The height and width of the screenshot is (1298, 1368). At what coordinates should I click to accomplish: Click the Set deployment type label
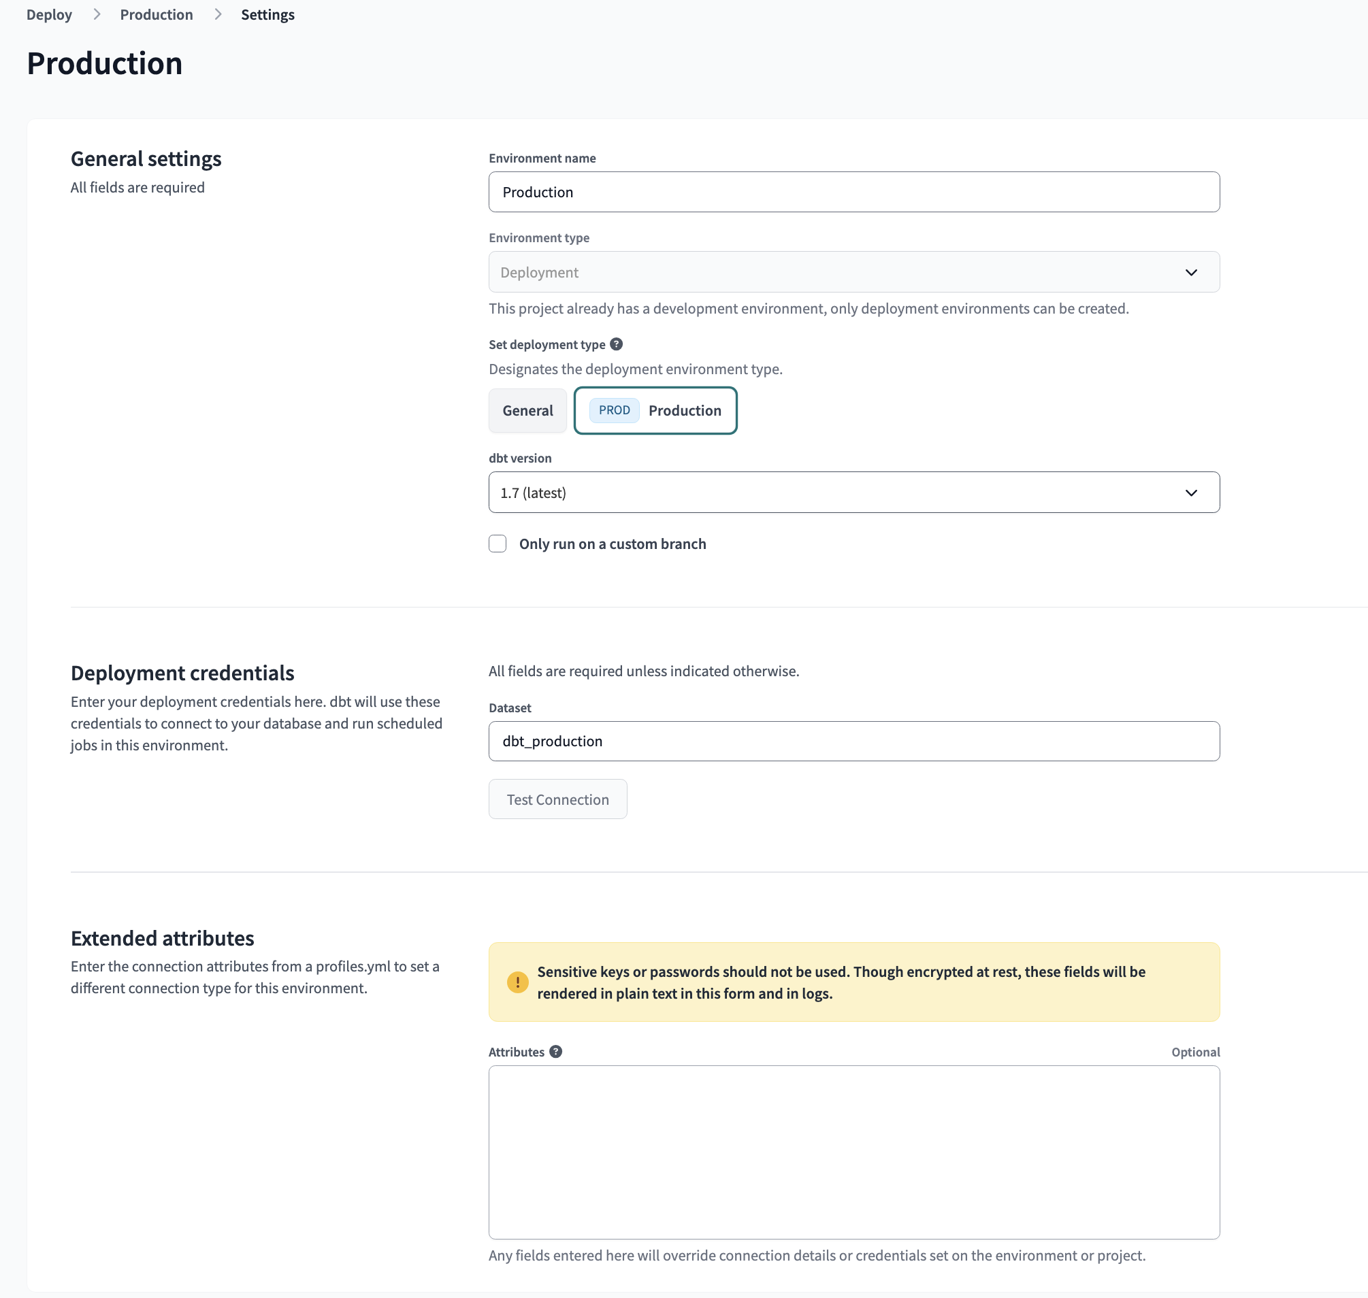pyautogui.click(x=547, y=344)
